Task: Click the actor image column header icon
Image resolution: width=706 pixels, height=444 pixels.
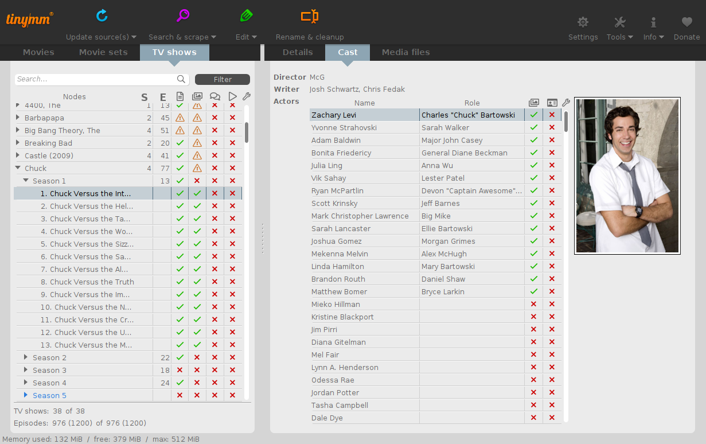Action: coord(534,103)
